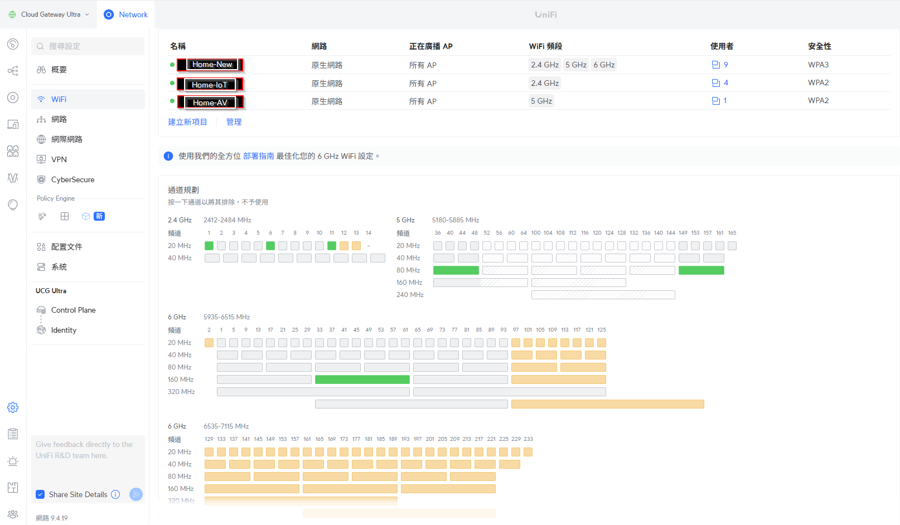Image resolution: width=900 pixels, height=525 pixels.
Task: Click the Network application icon at top
Action: coord(109,14)
